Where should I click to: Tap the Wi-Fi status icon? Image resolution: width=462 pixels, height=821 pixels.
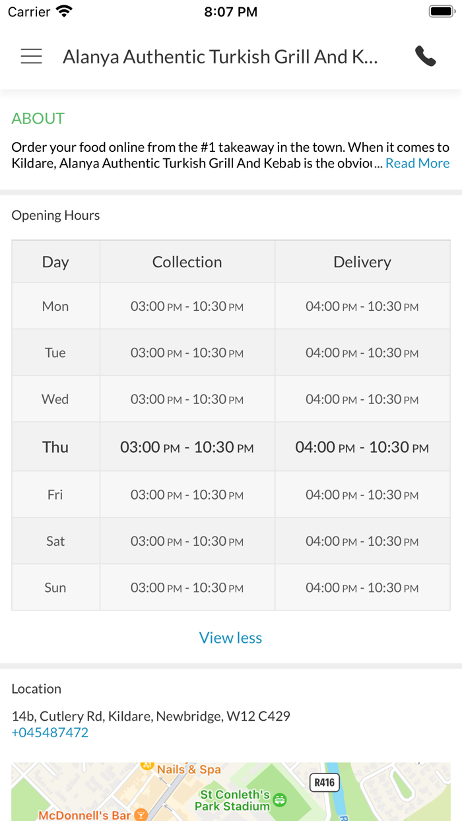[64, 11]
